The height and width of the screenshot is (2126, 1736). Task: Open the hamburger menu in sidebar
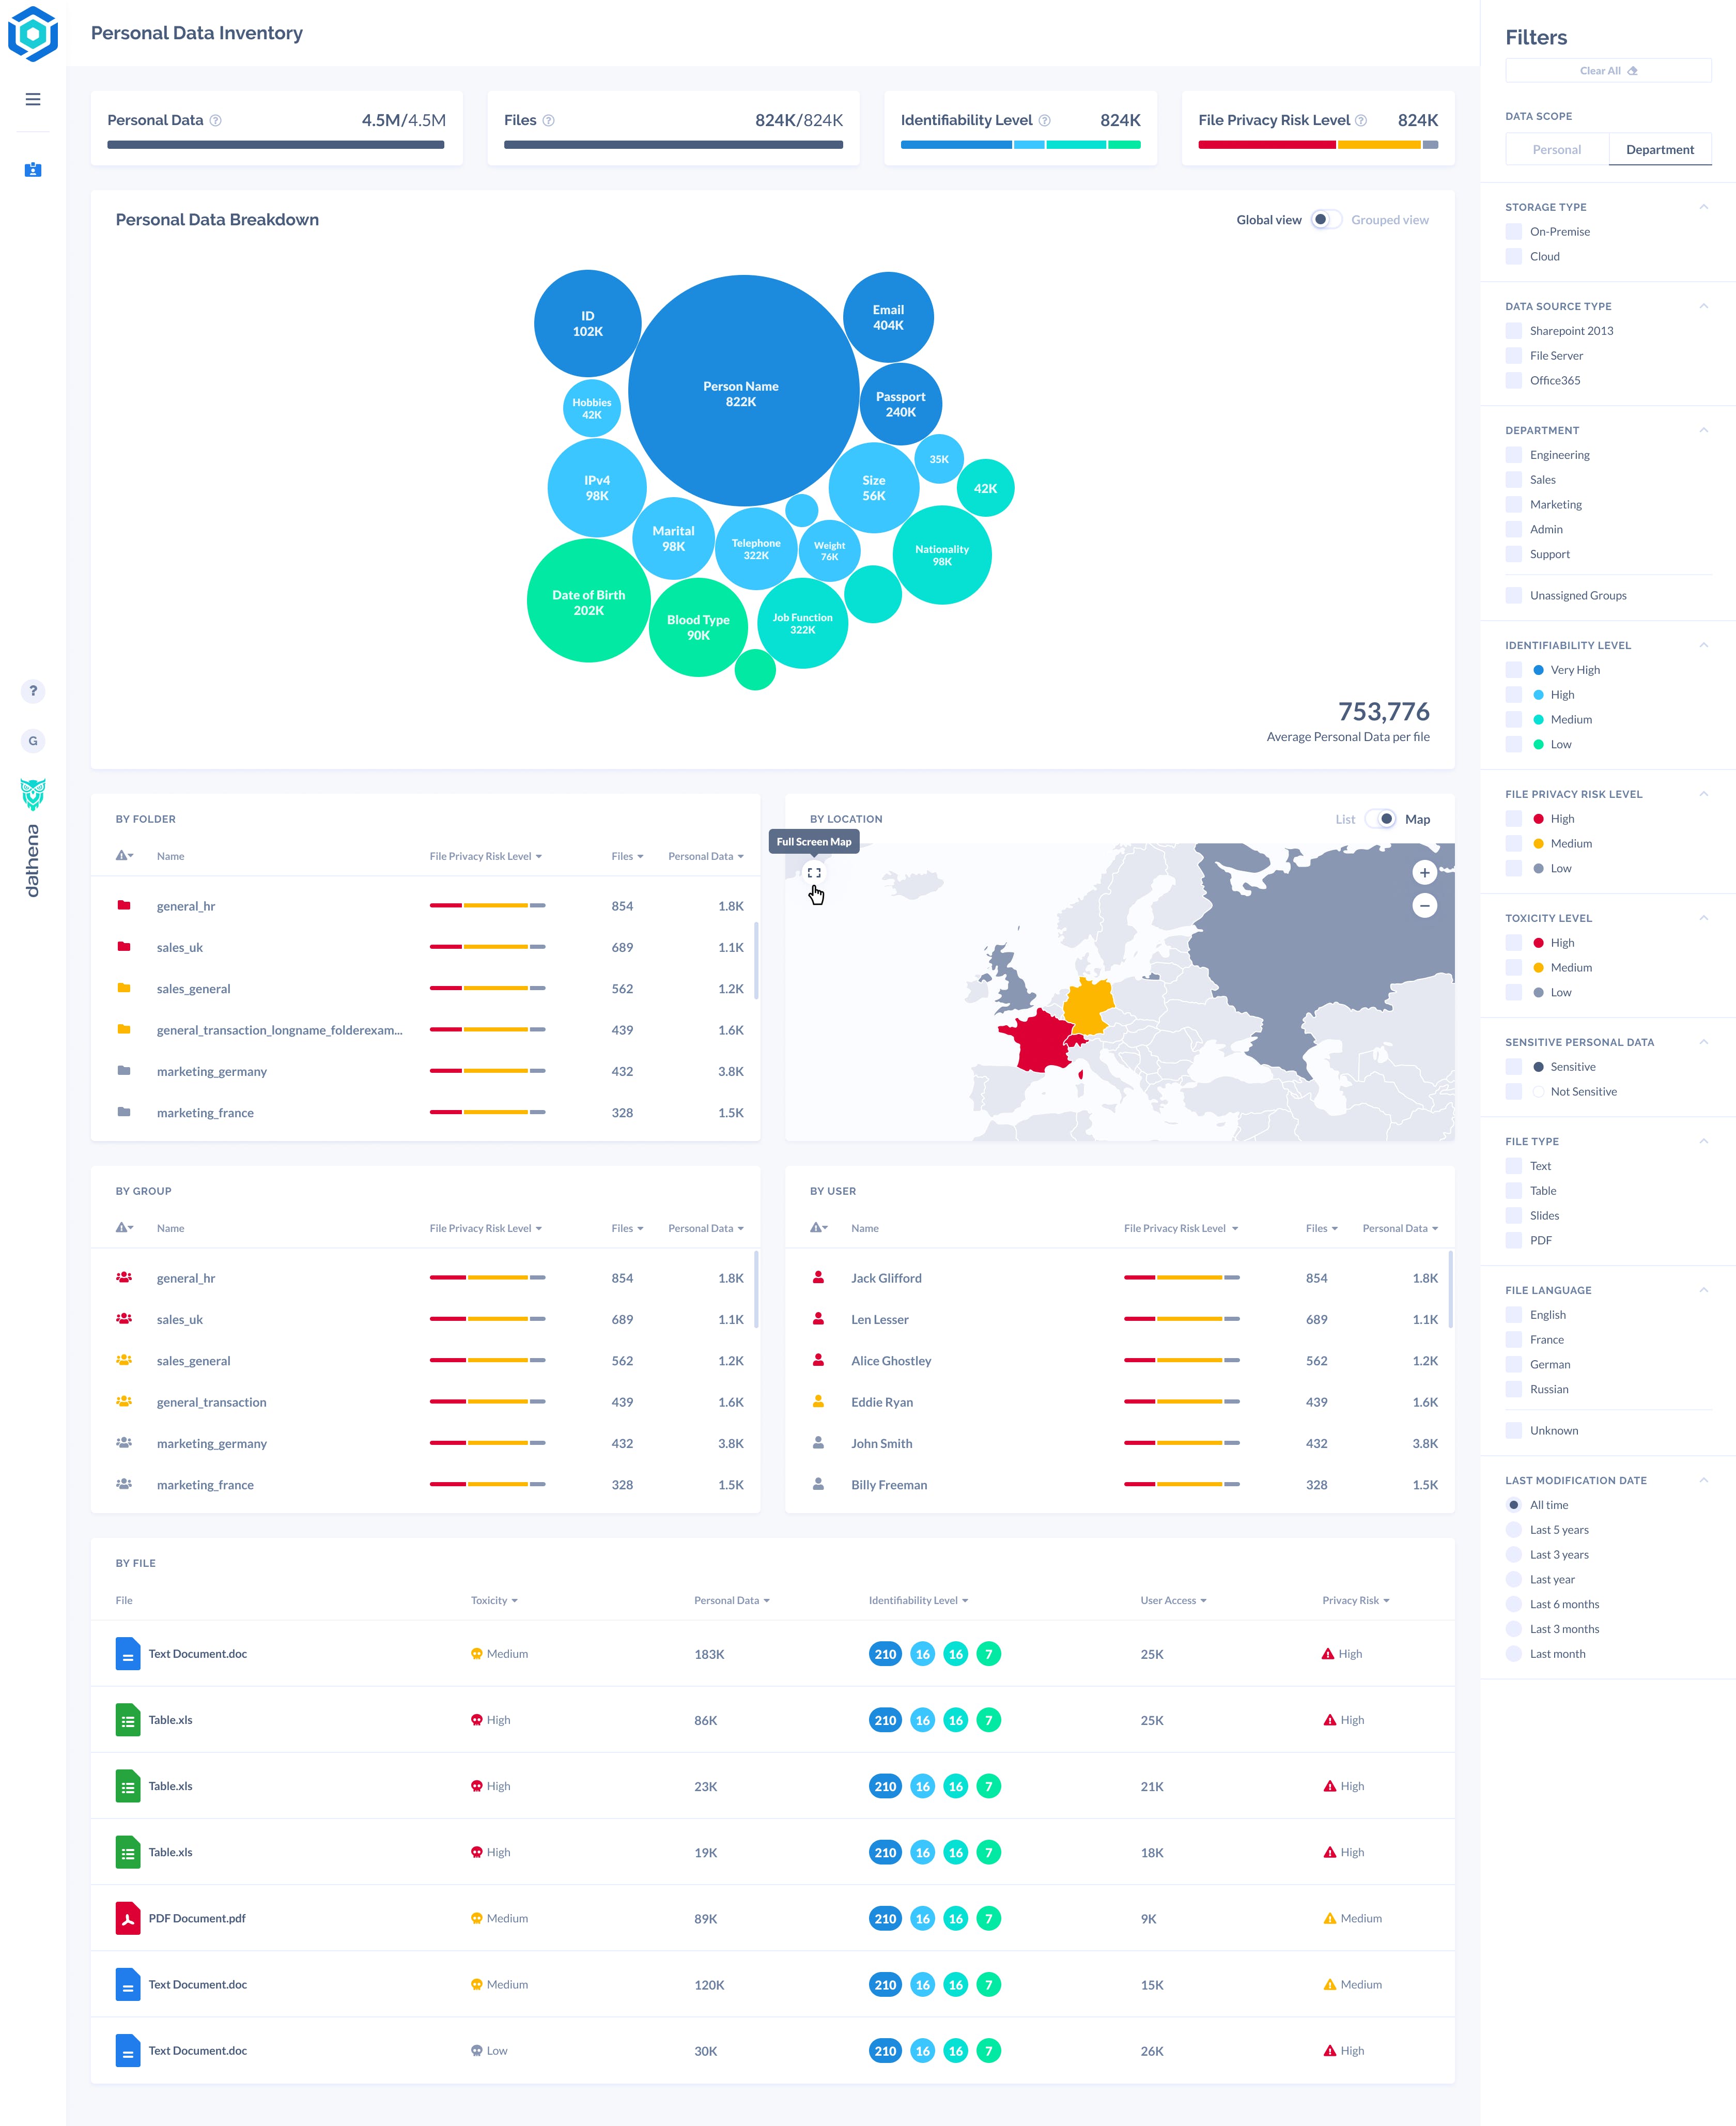pos(33,99)
